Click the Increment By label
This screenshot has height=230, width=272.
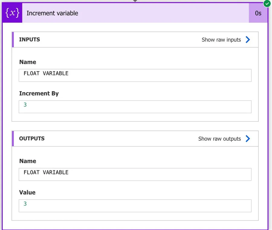click(39, 94)
